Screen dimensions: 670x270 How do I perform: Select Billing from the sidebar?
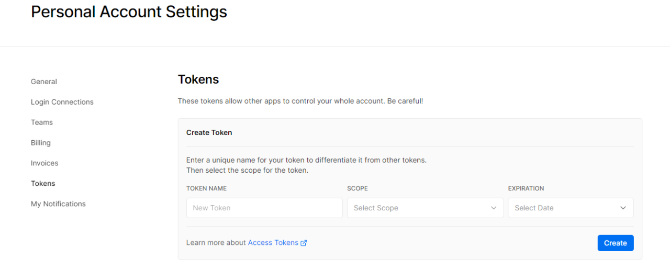(41, 143)
